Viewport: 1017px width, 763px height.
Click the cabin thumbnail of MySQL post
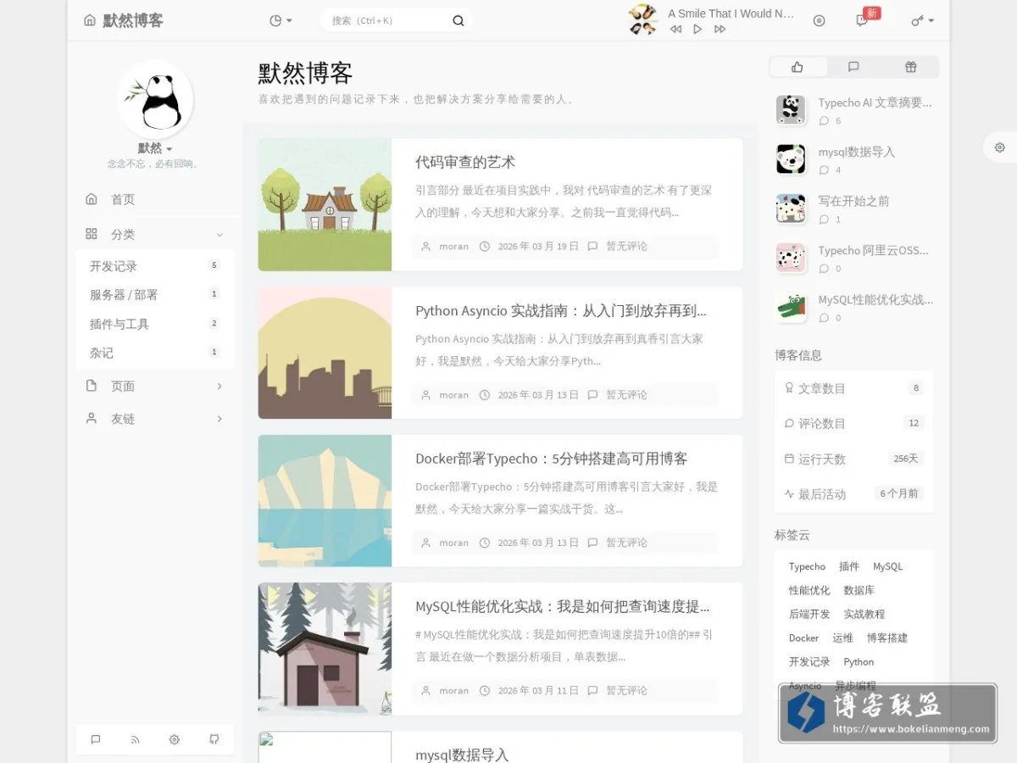click(325, 649)
